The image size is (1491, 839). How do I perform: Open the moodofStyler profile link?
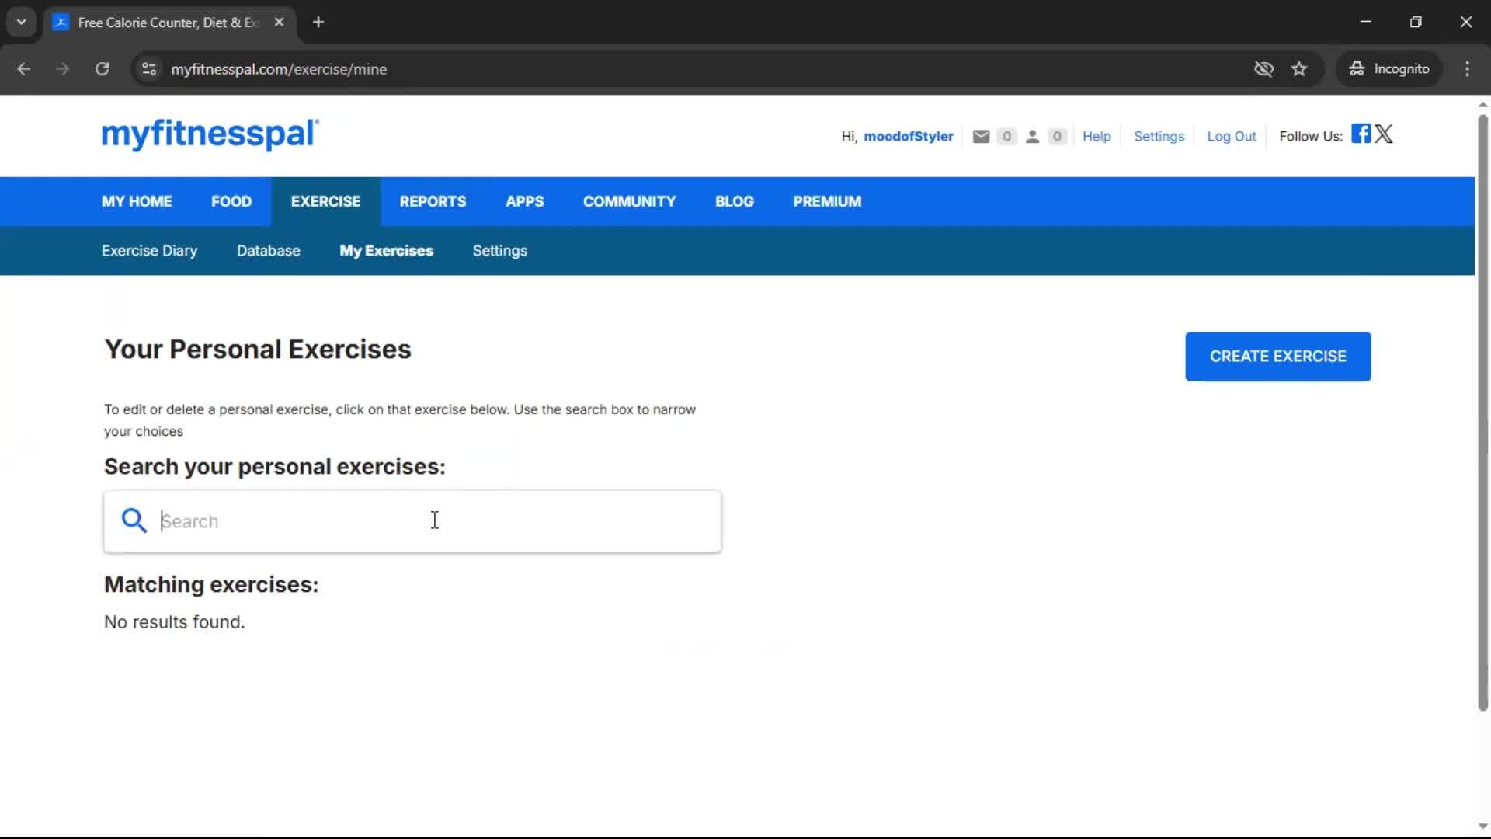[x=908, y=137]
